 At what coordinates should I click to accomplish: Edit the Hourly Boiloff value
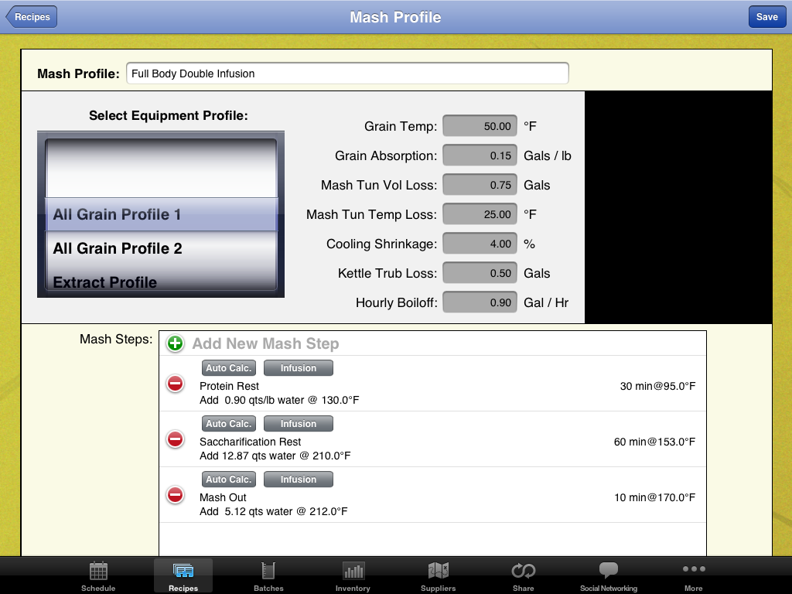click(480, 302)
